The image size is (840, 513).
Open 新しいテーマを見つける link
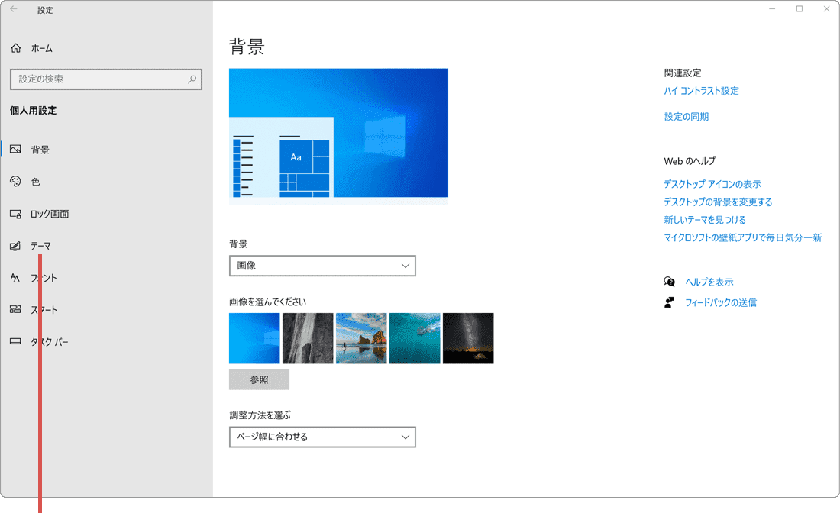(x=705, y=220)
